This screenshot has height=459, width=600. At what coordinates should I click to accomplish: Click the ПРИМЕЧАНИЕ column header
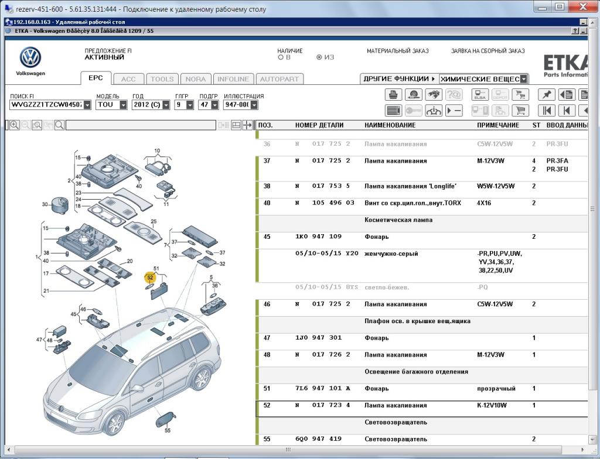click(498, 125)
